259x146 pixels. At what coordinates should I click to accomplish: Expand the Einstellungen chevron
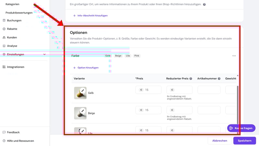click(x=44, y=54)
